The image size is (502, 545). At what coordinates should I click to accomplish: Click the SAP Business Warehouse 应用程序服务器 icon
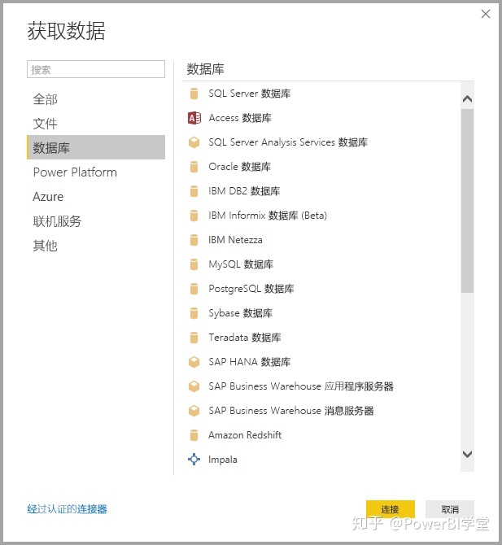[194, 386]
